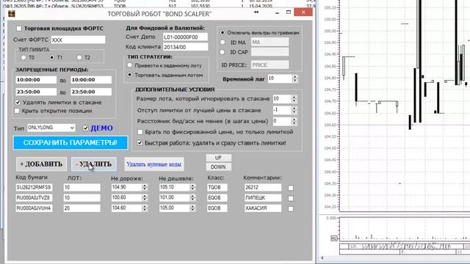Click the volume indicator label in chart

[333, 238]
